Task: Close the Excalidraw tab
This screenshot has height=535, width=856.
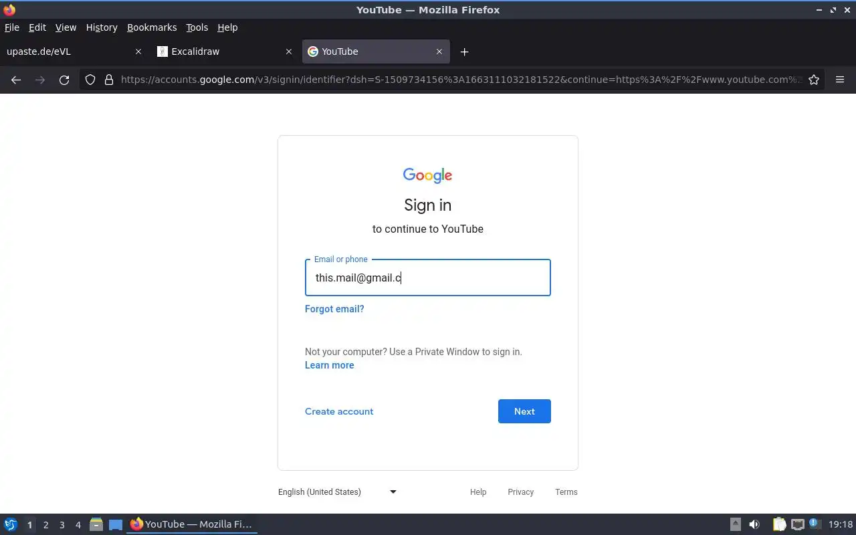Action: tap(289, 51)
